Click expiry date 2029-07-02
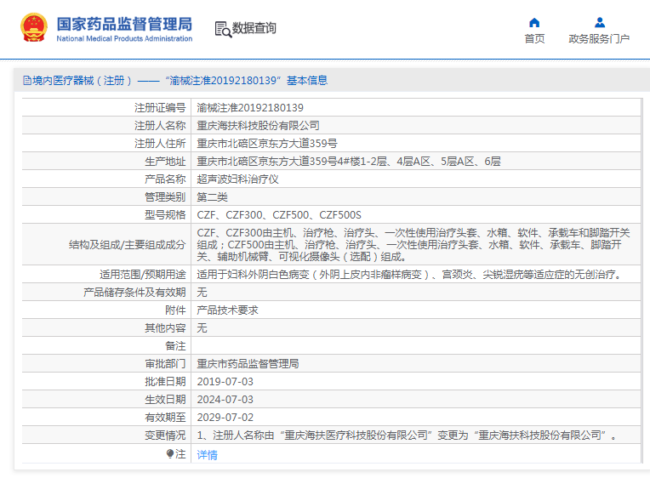The image size is (650, 478). pos(225,418)
